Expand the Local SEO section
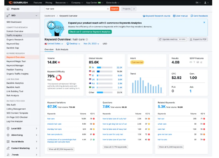The width and height of the screenshot is (219, 158). (x=36, y=128)
